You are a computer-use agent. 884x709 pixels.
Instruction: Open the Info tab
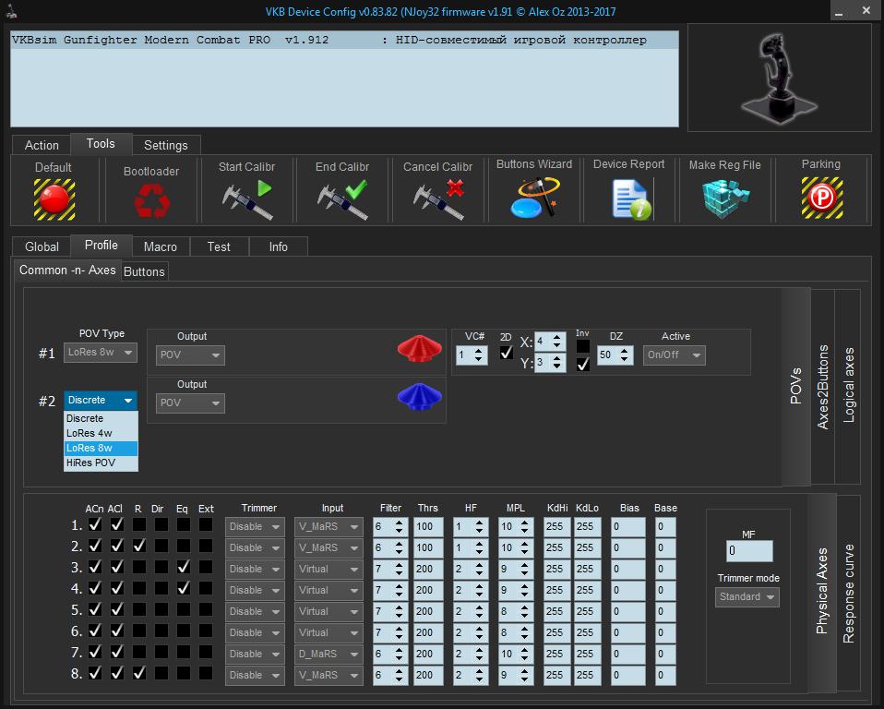[x=279, y=246]
